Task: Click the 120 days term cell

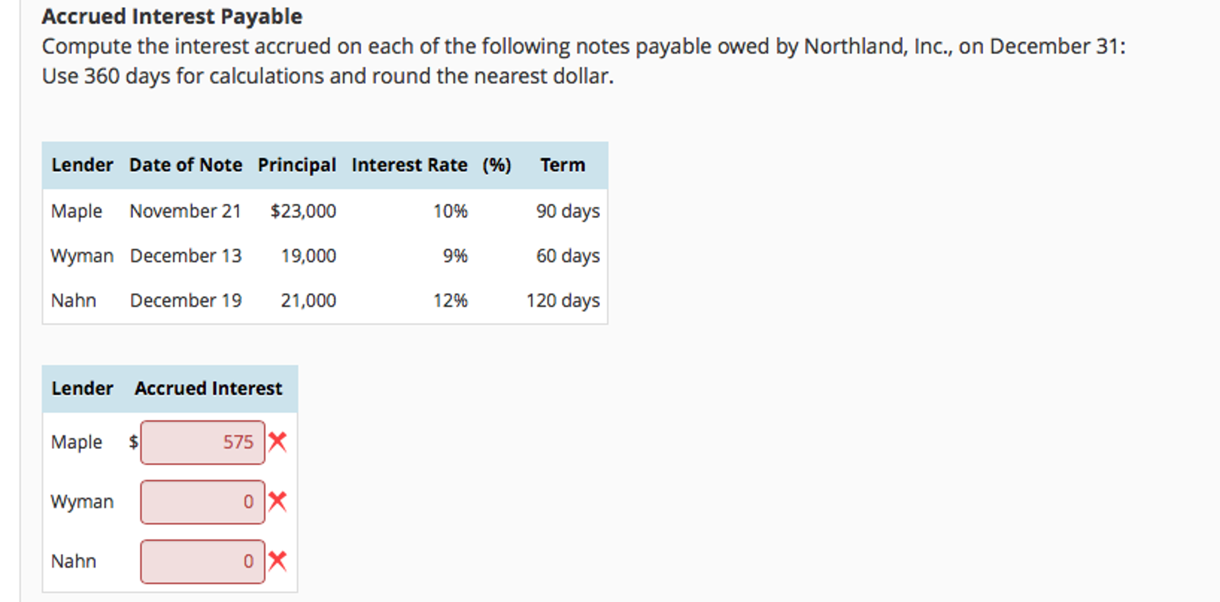Action: tap(562, 300)
